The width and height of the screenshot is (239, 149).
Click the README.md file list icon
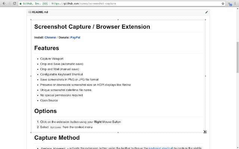30,12
